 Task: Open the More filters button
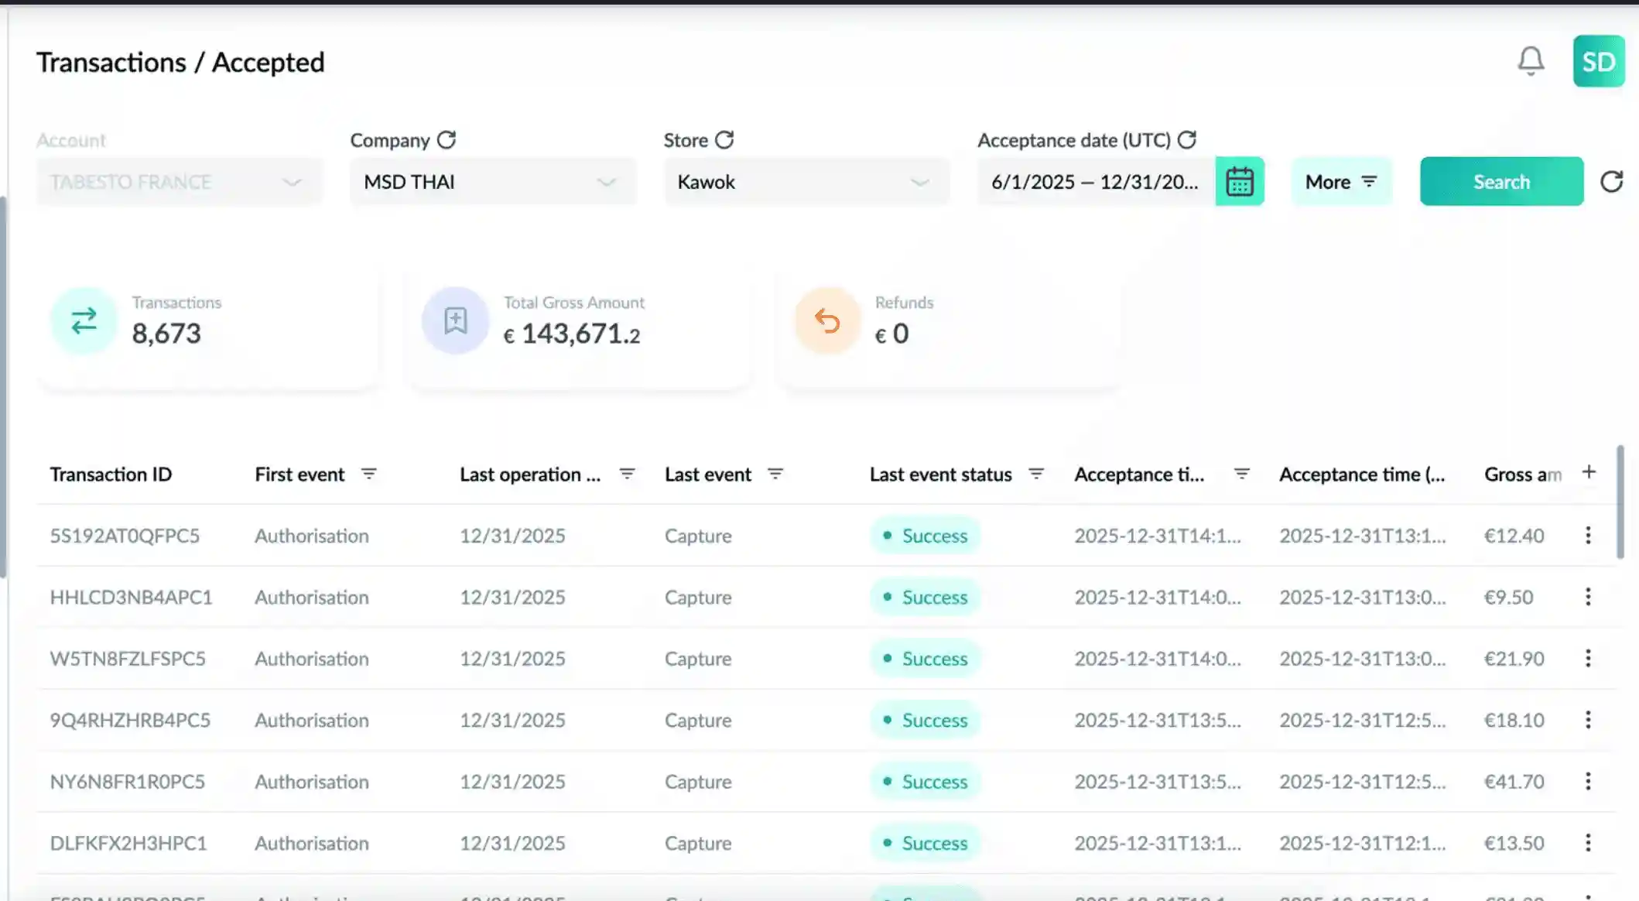coord(1341,182)
